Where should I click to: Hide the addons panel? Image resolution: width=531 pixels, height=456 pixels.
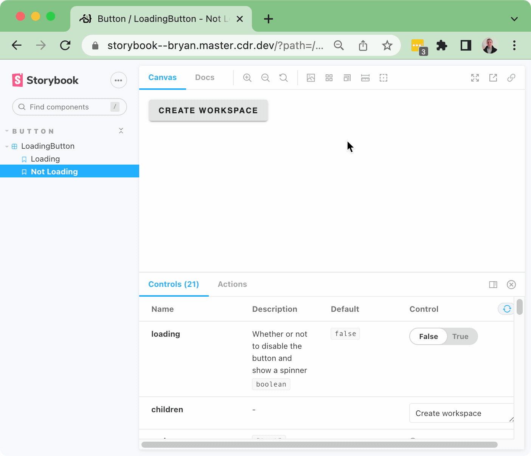point(511,285)
